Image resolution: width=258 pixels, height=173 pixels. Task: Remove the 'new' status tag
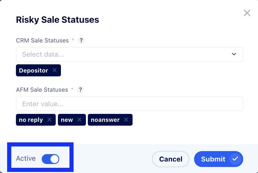[x=79, y=120]
